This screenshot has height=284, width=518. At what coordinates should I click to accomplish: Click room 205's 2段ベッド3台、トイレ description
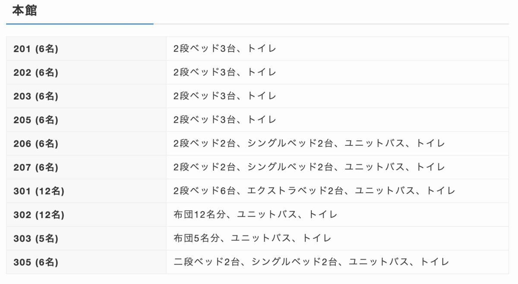tap(224, 120)
